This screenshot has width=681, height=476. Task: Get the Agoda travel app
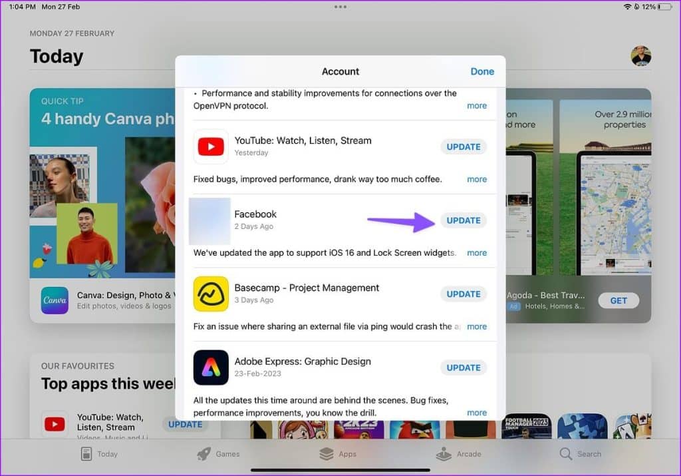click(x=618, y=300)
